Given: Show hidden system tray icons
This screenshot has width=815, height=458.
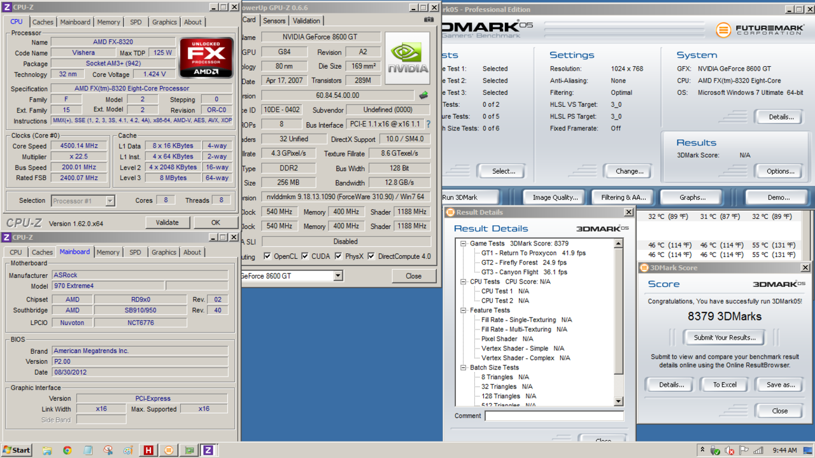Looking at the screenshot, I should (702, 450).
